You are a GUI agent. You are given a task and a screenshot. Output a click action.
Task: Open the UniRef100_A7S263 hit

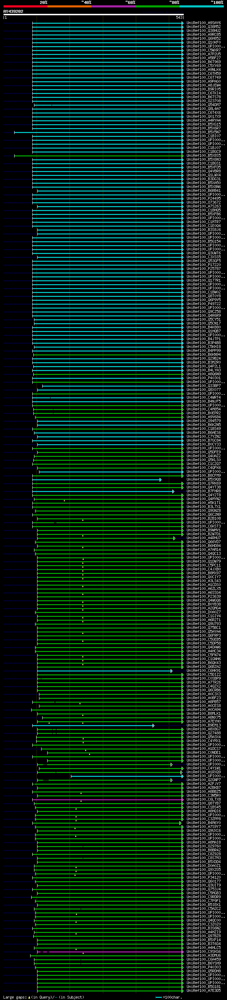click(204, 206)
